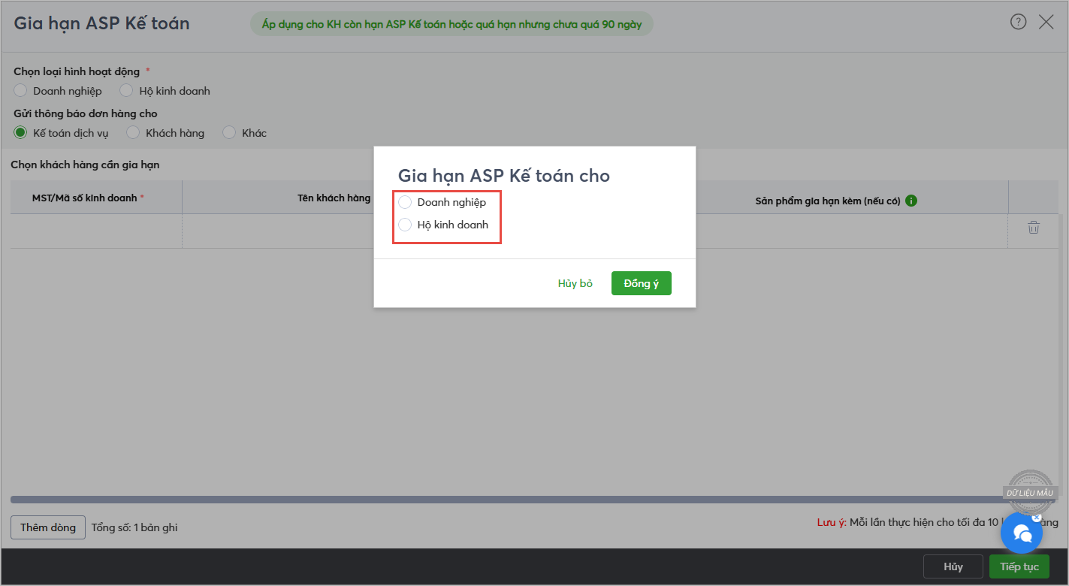Proceed with the Tiếp tục button
Image resolution: width=1069 pixels, height=586 pixels.
(x=1019, y=566)
